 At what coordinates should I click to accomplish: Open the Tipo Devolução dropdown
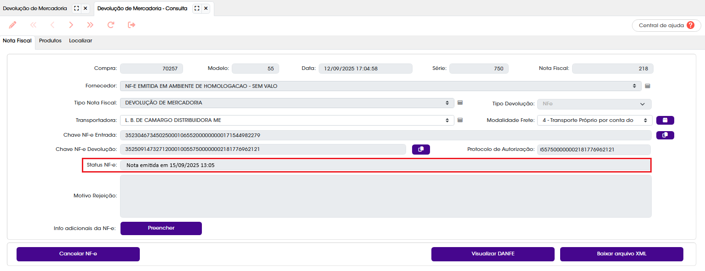(x=594, y=104)
